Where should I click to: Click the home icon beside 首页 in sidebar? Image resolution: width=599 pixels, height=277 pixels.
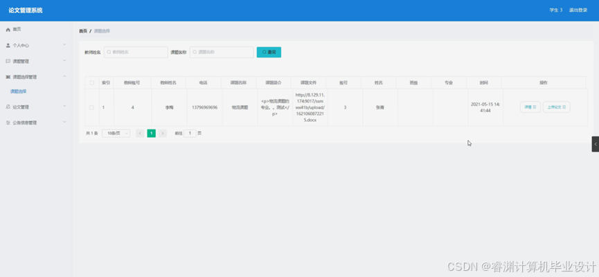(x=8, y=29)
